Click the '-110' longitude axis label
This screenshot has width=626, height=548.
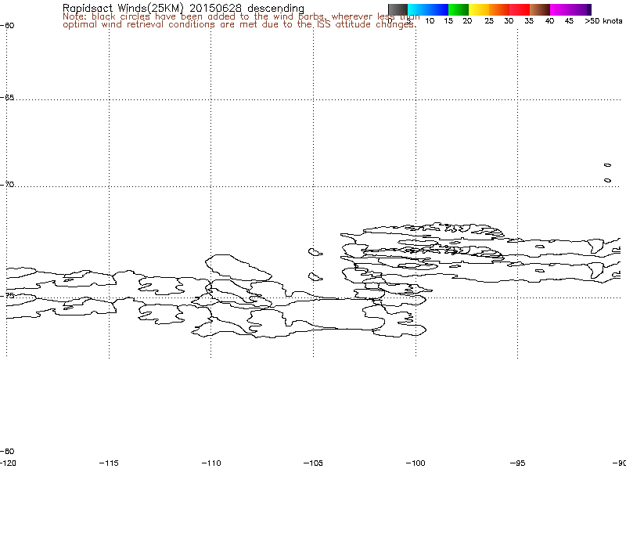[x=211, y=463]
